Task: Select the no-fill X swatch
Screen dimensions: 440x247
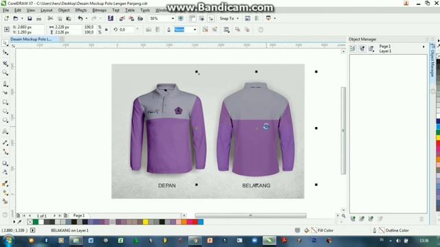Action: point(30,222)
